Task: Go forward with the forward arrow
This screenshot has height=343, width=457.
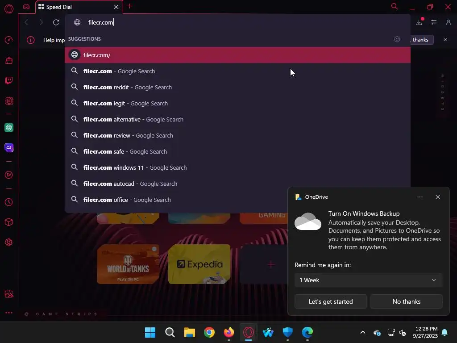Action: [x=41, y=22]
